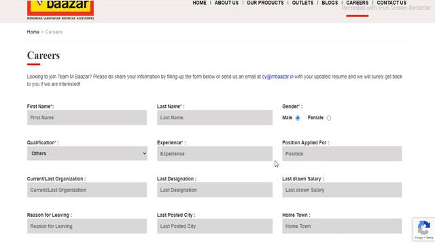
Task: Focus the Last Name input field
Action: click(215, 117)
